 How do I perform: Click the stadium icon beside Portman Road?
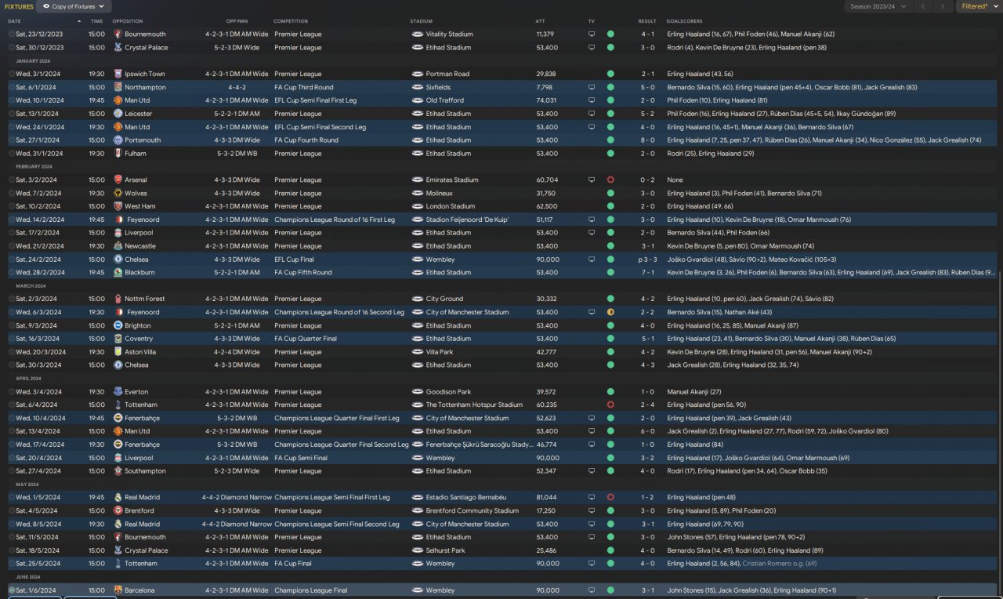417,74
